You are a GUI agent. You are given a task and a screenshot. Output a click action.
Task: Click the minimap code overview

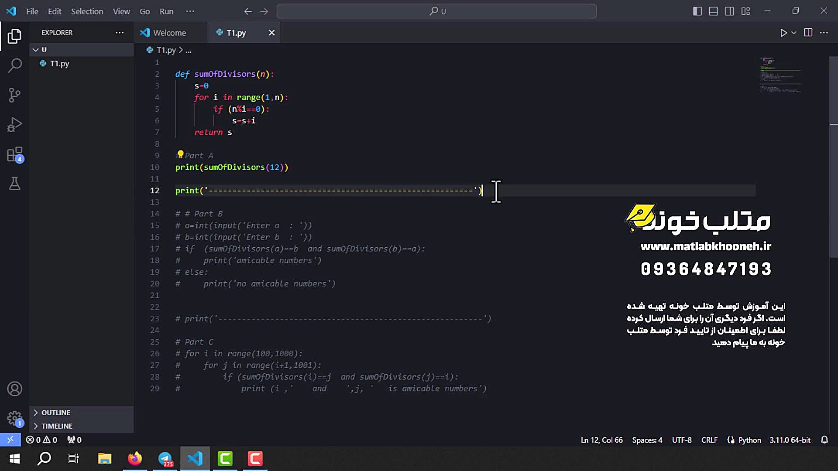click(781, 75)
